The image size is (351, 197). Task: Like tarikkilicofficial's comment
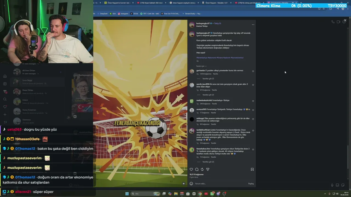pyautogui.click(x=253, y=131)
